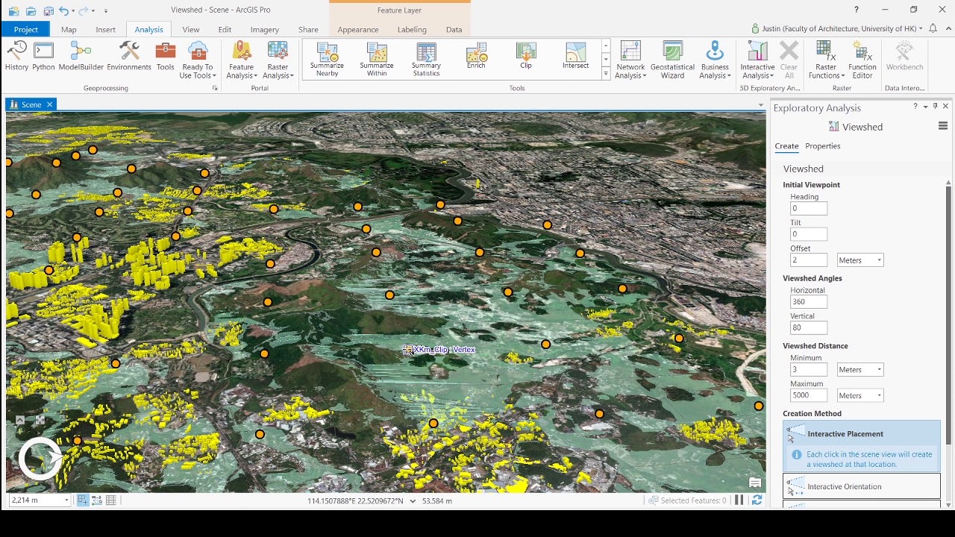Open the Exploratory Analysis pane menu
Viewport: 955px width, 537px height.
(943, 126)
